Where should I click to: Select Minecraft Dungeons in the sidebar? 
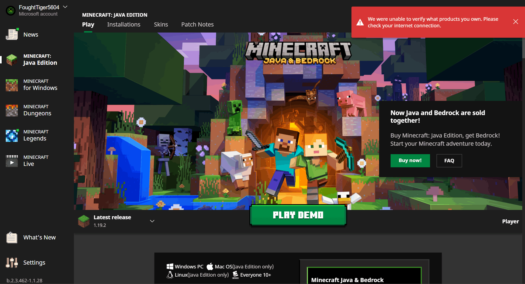(x=37, y=110)
